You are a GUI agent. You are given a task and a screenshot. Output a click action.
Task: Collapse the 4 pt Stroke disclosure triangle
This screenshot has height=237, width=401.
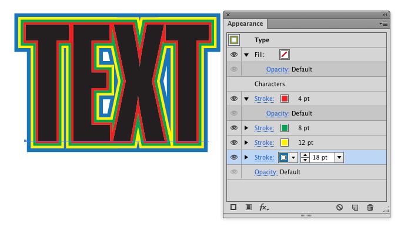(x=246, y=99)
